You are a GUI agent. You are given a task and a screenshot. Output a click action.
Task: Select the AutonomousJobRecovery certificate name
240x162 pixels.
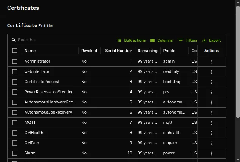[x=48, y=112]
